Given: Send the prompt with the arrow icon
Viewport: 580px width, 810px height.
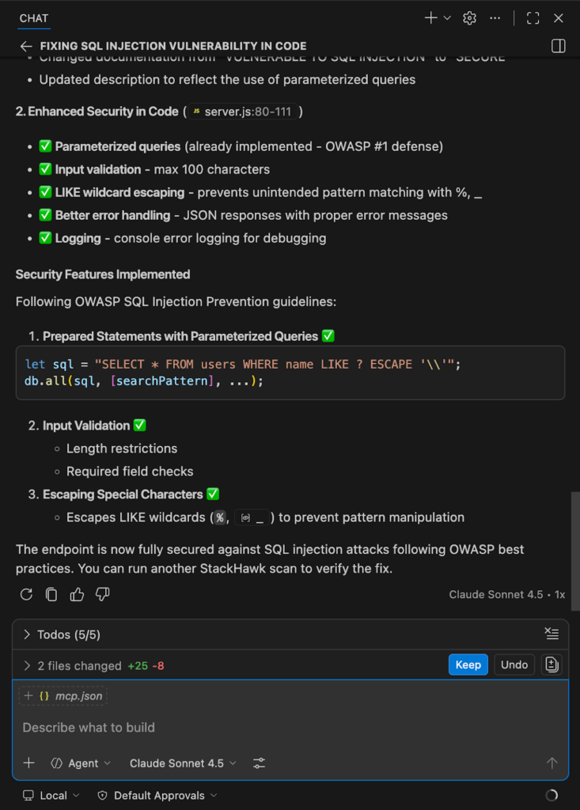Looking at the screenshot, I should pos(552,763).
